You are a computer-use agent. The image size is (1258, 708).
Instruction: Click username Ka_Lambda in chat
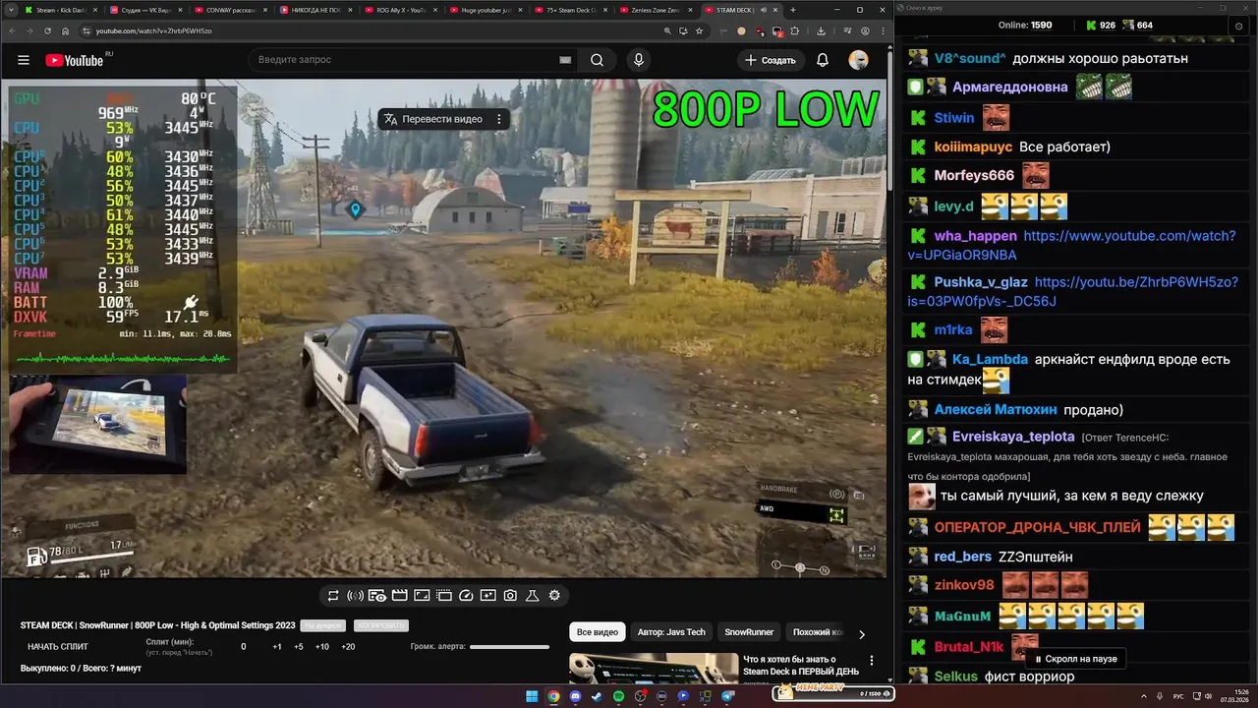point(990,360)
